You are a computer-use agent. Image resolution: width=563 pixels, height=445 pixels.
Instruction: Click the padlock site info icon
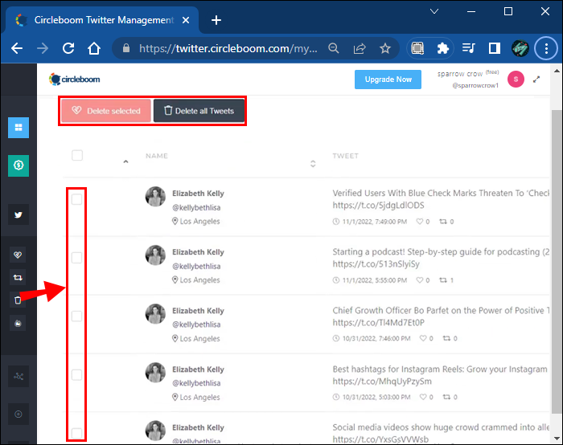(126, 48)
